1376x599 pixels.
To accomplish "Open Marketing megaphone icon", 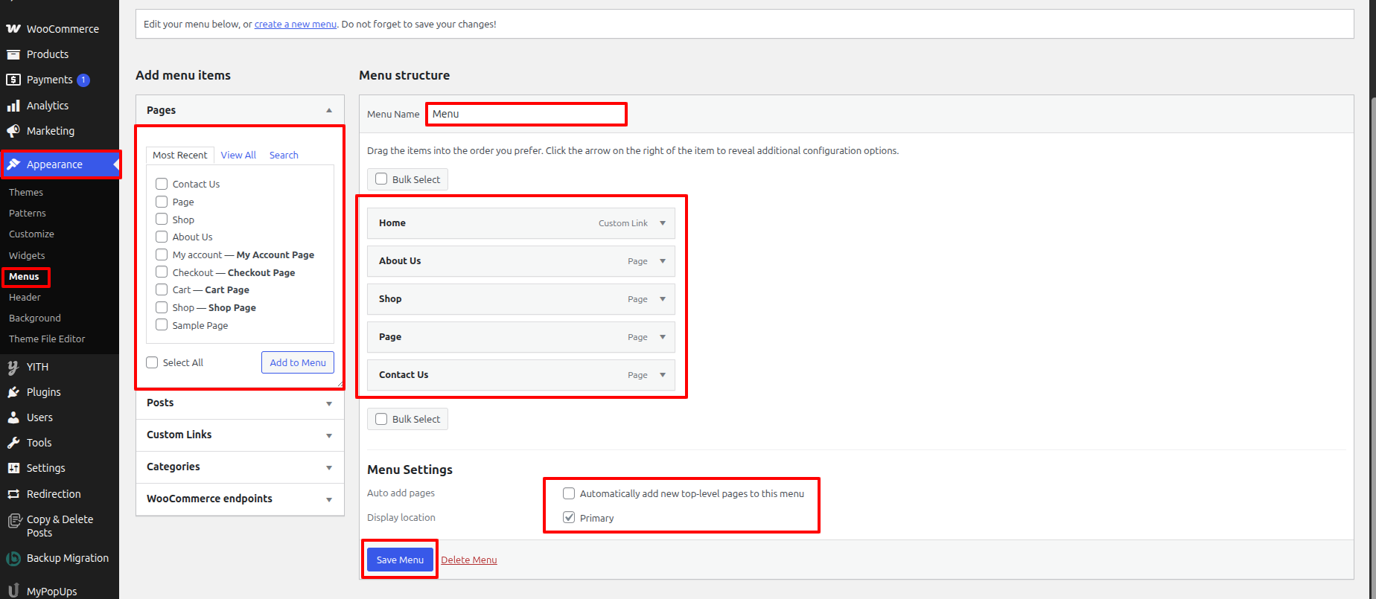I will [x=13, y=131].
